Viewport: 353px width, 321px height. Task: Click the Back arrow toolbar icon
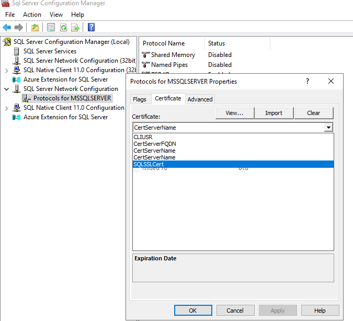(7, 27)
